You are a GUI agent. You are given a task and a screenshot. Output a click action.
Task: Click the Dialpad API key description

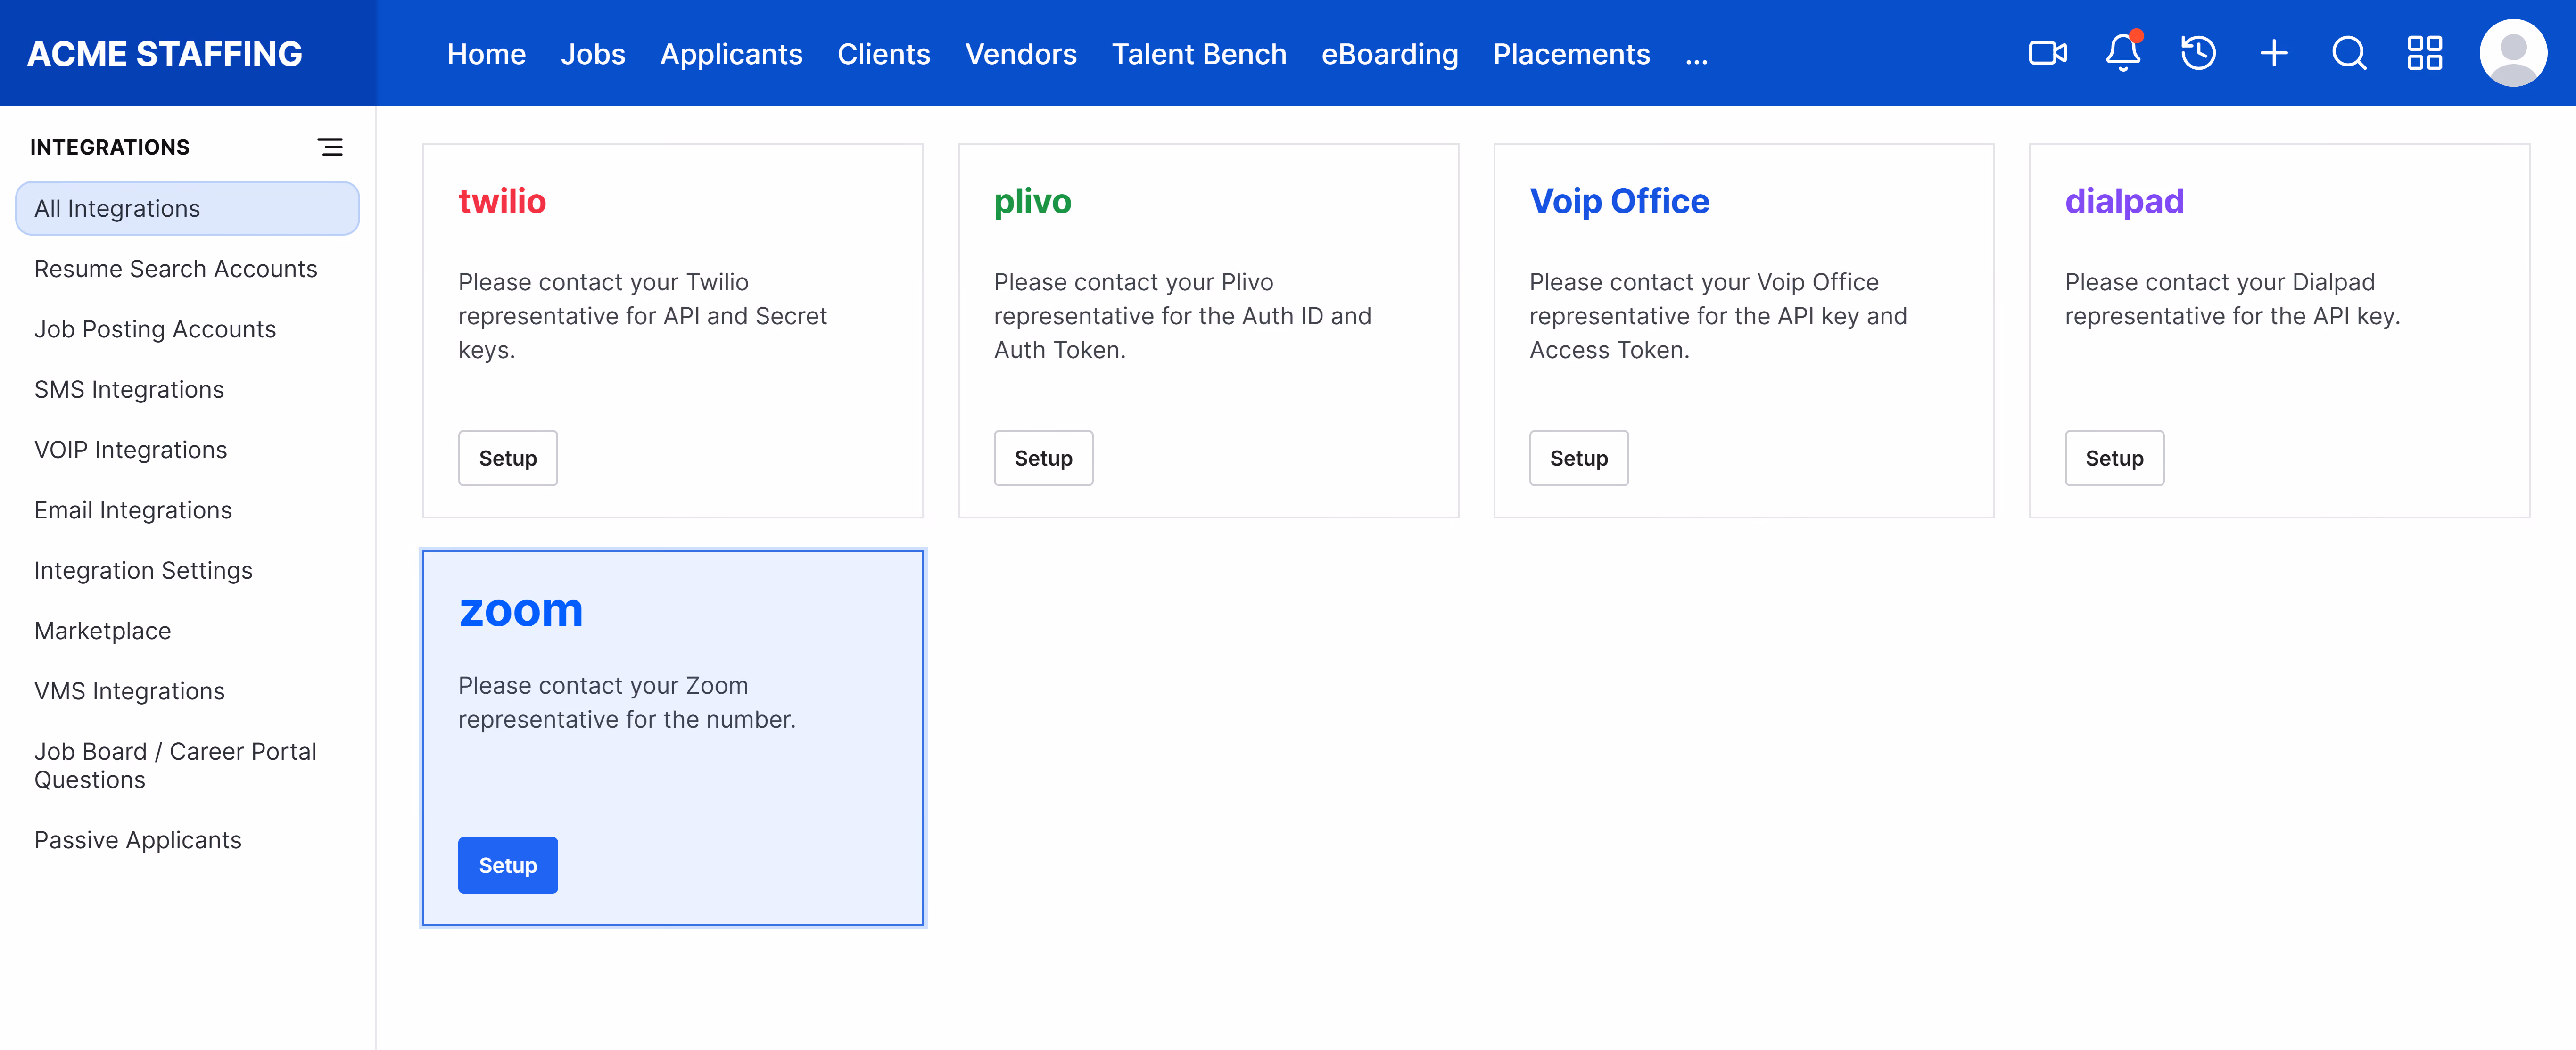click(x=2232, y=299)
